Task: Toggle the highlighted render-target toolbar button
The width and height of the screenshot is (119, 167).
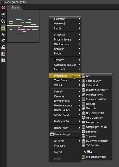Action: coord(3,28)
